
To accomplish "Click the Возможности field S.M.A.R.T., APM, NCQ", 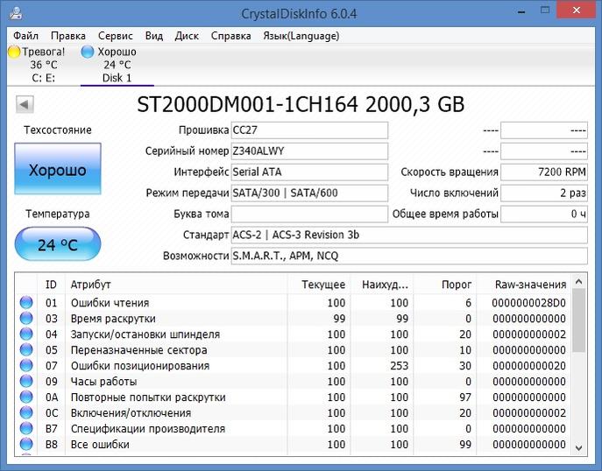I will 409,256.
